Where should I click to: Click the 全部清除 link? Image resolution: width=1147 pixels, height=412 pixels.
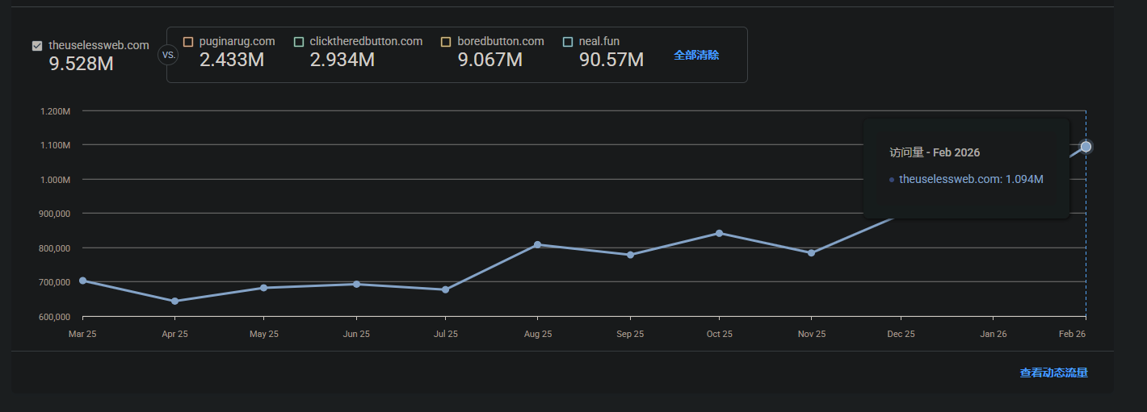click(x=696, y=55)
